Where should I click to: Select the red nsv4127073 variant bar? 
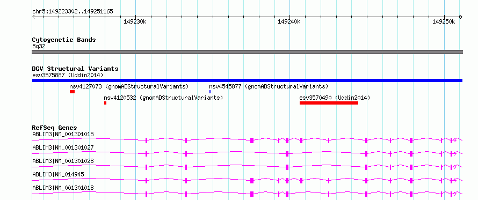[x=73, y=92]
